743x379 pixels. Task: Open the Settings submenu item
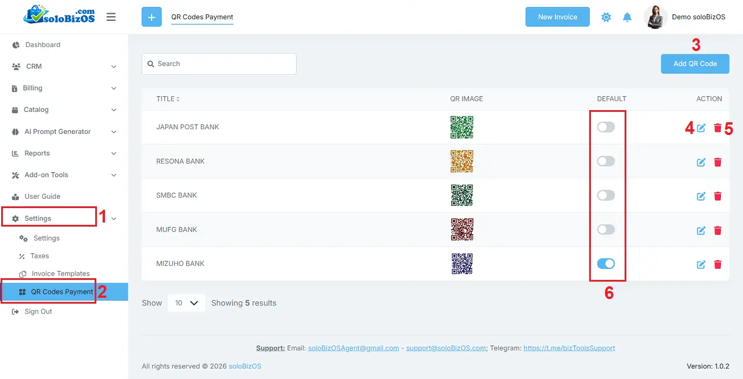point(46,238)
